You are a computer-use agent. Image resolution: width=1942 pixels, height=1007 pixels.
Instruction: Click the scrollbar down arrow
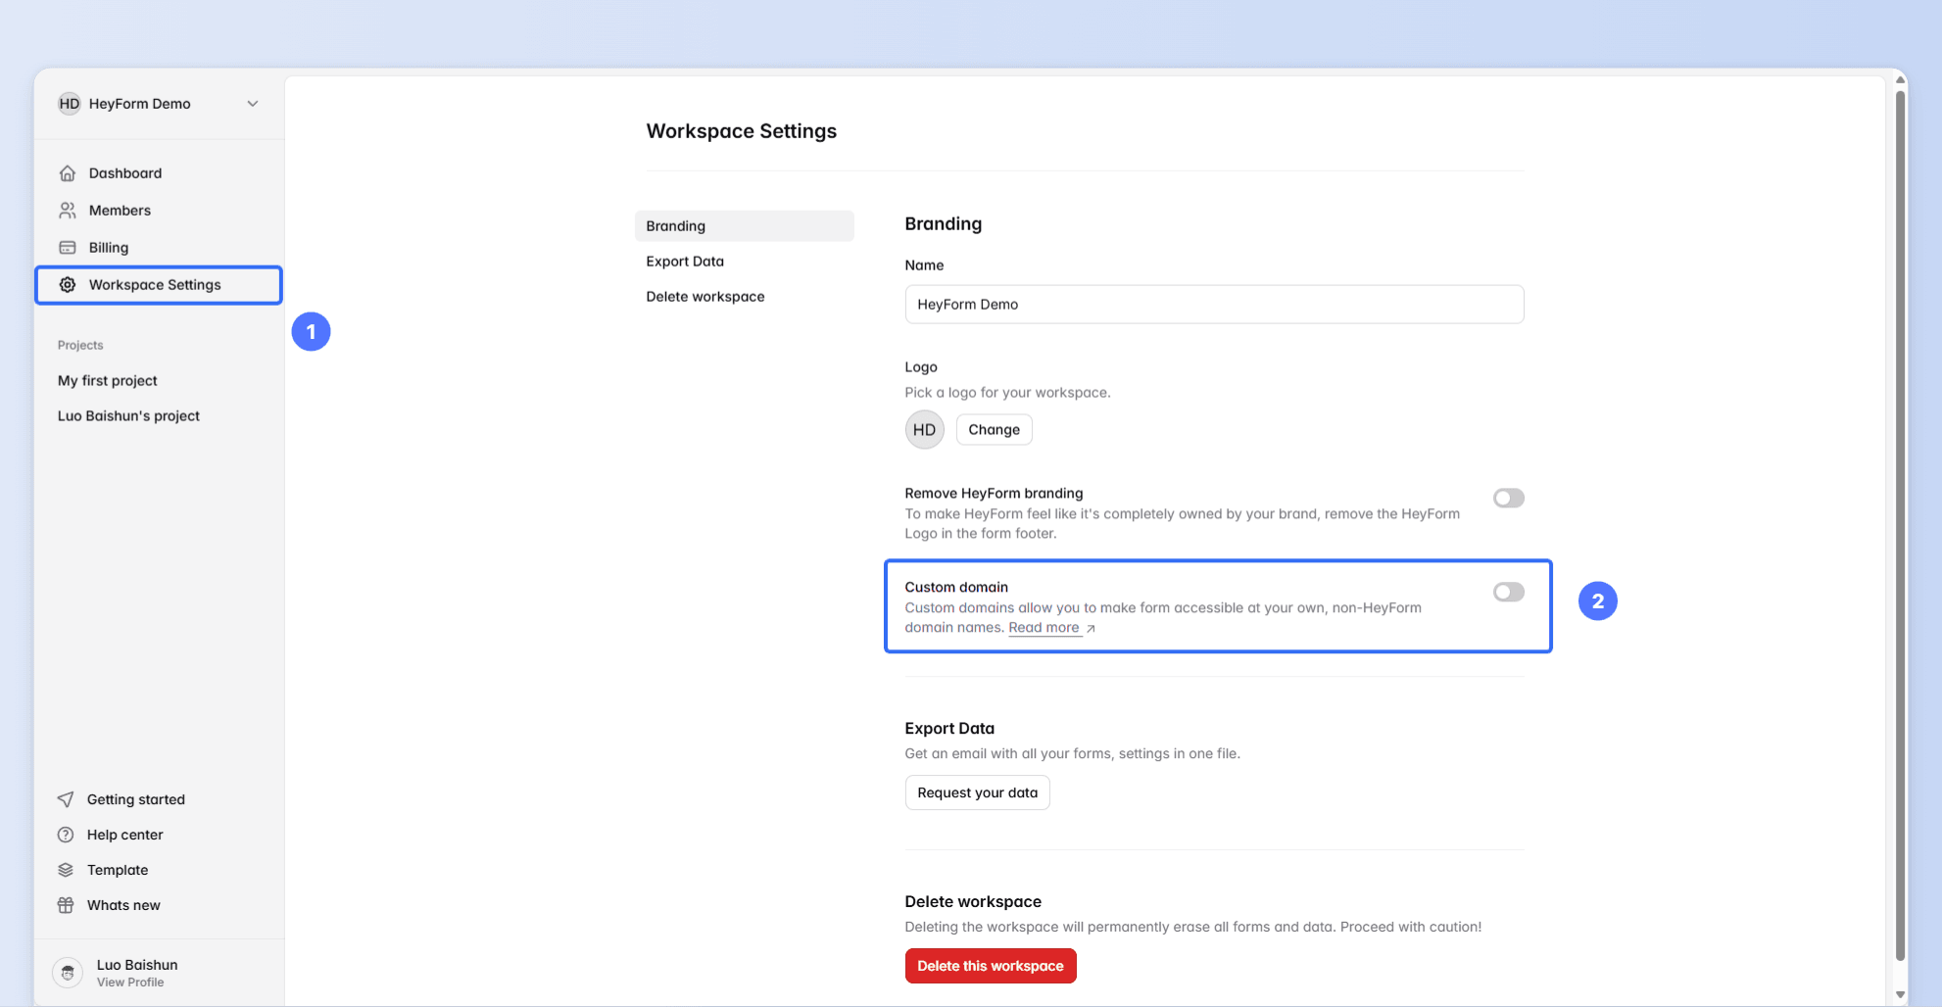click(x=1900, y=994)
